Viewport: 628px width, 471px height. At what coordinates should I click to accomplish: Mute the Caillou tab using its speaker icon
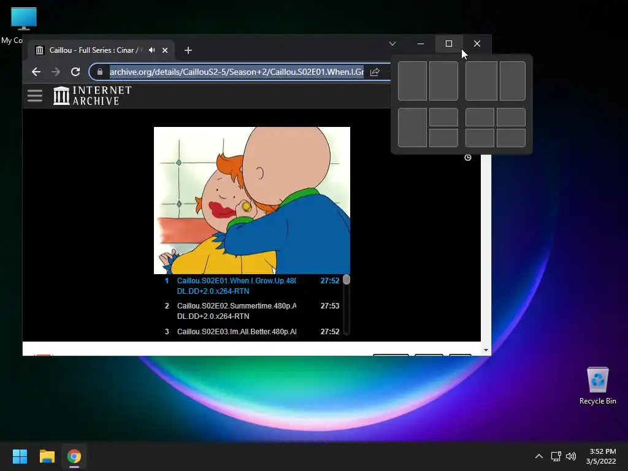coord(152,50)
